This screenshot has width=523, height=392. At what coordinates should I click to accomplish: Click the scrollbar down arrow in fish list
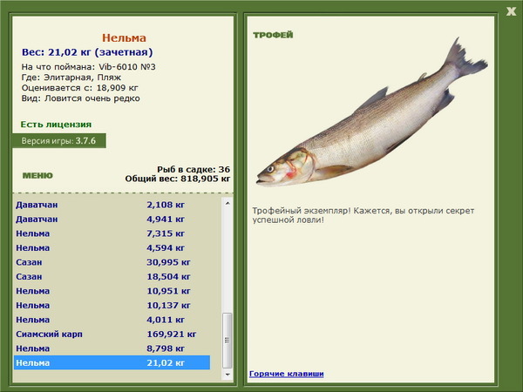(x=228, y=375)
